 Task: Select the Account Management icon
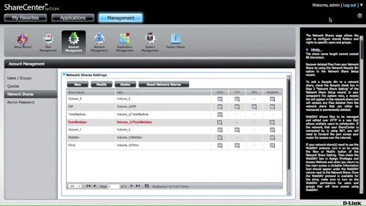(x=74, y=42)
